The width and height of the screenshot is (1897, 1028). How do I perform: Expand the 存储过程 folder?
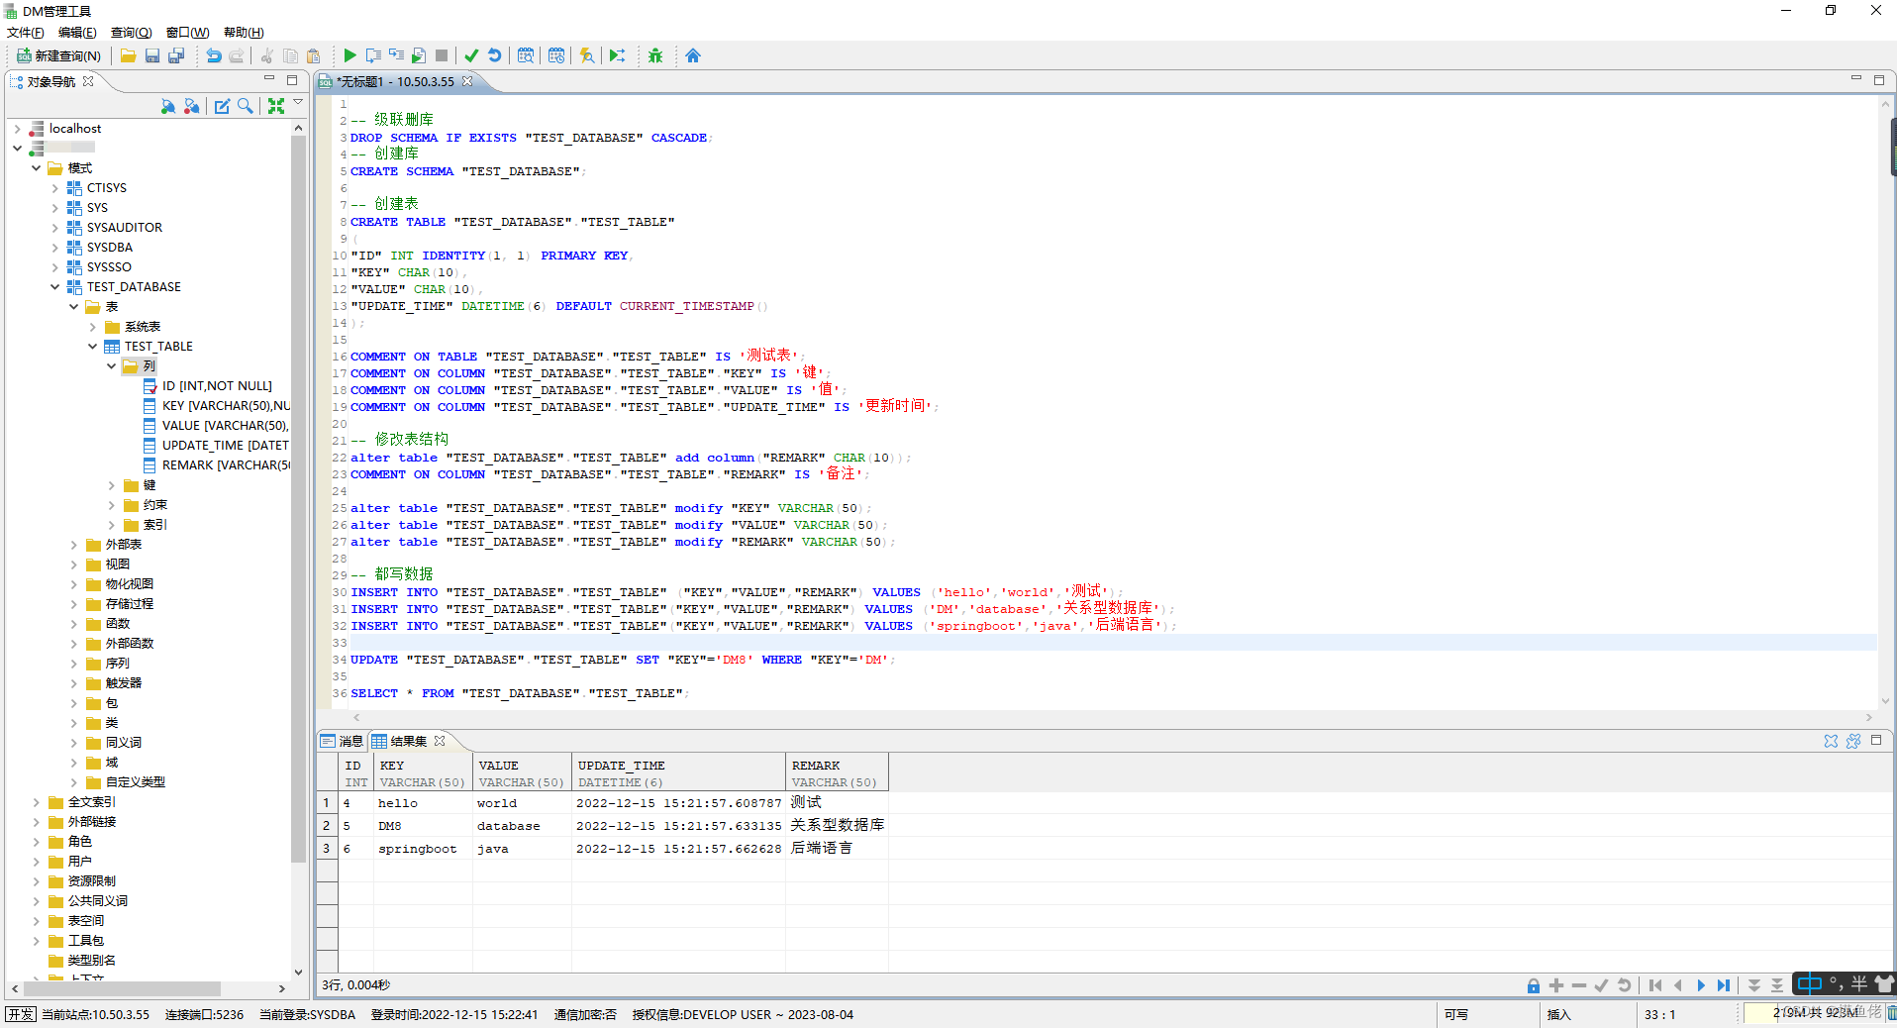click(x=73, y=604)
